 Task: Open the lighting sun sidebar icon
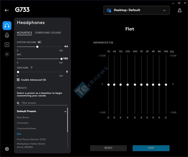7,54
